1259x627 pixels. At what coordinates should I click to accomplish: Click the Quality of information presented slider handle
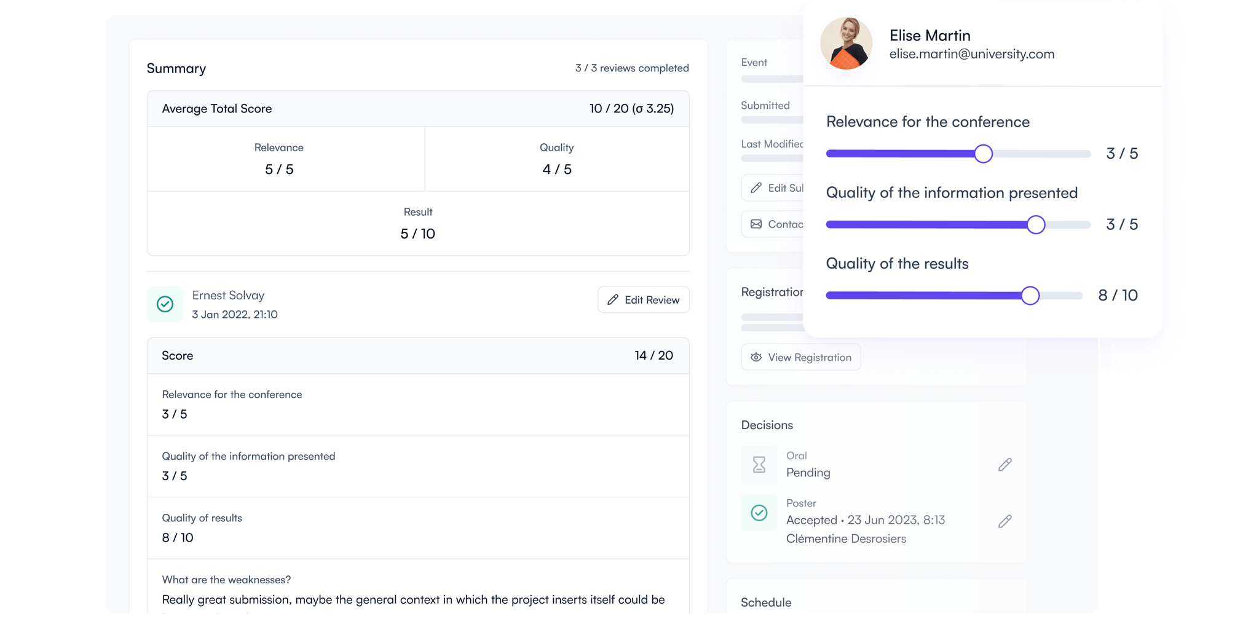pyautogui.click(x=1036, y=225)
